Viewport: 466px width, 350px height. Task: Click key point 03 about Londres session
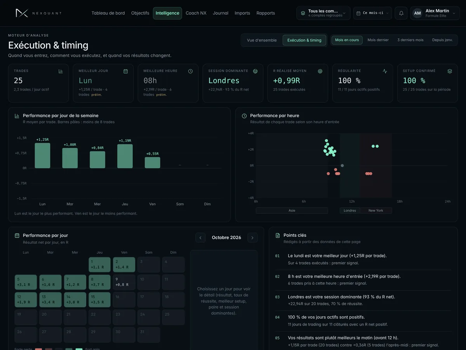pyautogui.click(x=363, y=300)
